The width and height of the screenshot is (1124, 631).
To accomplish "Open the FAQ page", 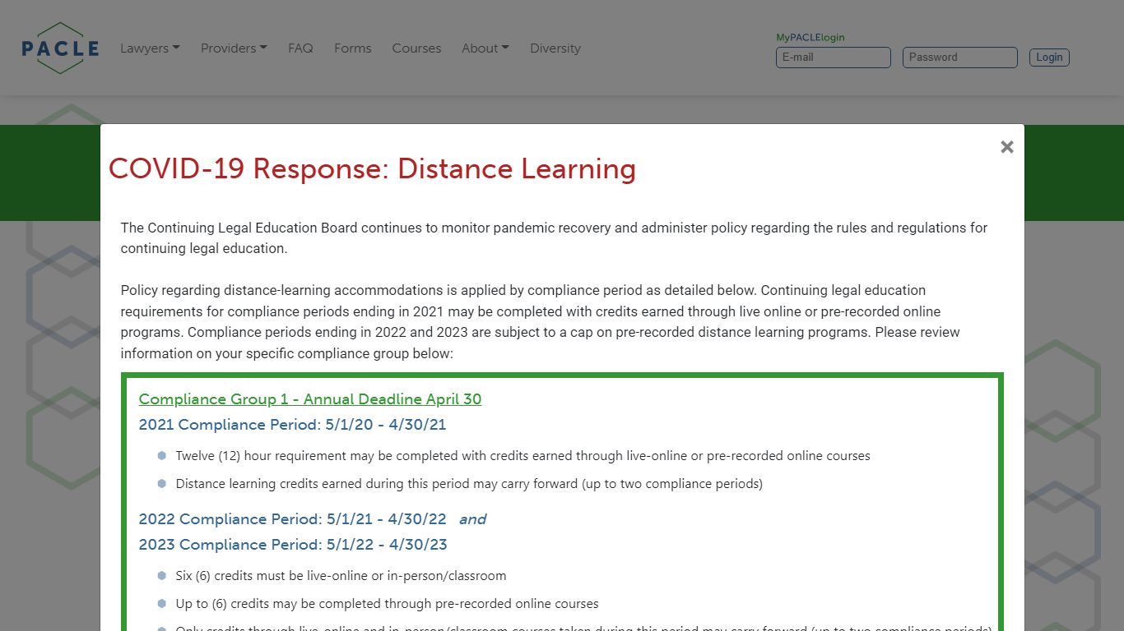I will point(300,48).
